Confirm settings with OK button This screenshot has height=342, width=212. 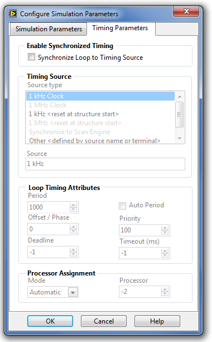pos(50,321)
